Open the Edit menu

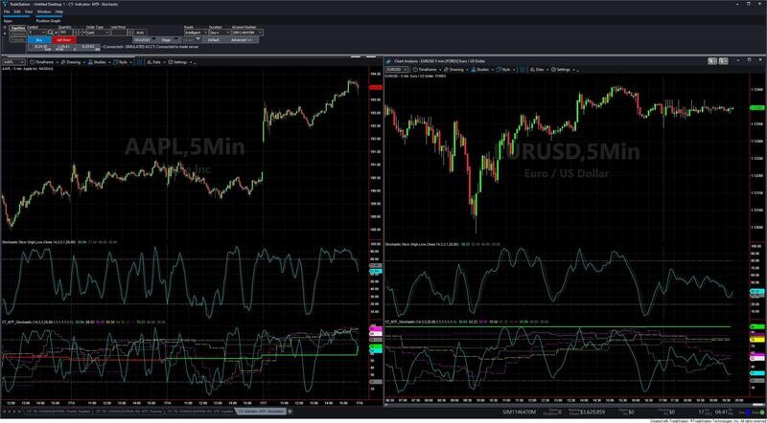point(17,11)
